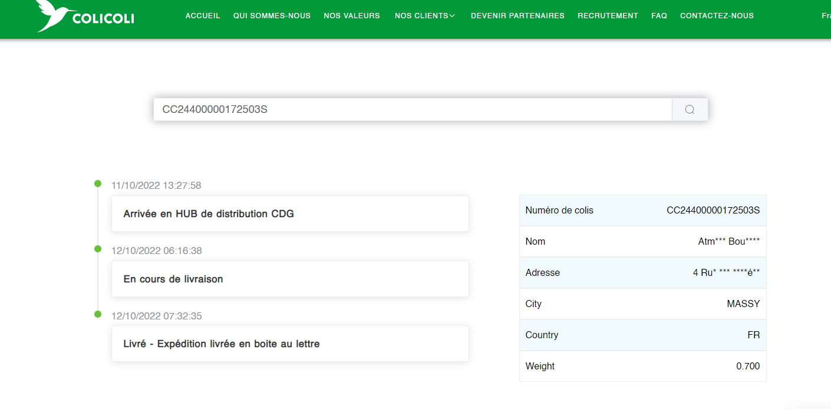Click the City row showing MASSY
831x410 pixels.
point(642,304)
